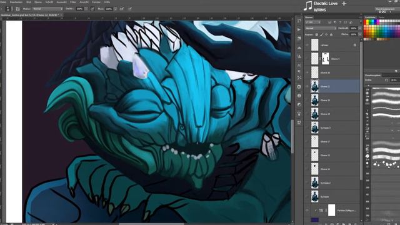Lock transparent pixels icon in Layers panel
The image size is (400, 225).
click(317, 34)
